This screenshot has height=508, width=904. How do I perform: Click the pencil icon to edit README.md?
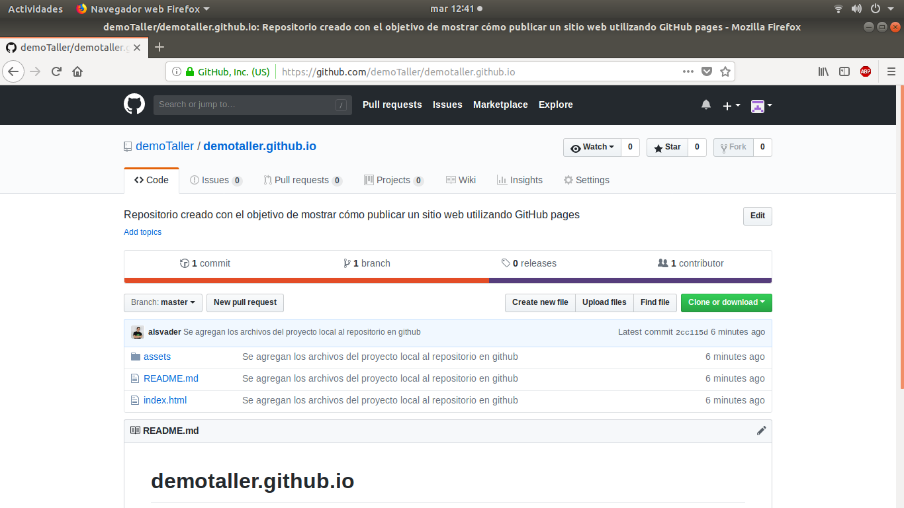[x=761, y=430]
